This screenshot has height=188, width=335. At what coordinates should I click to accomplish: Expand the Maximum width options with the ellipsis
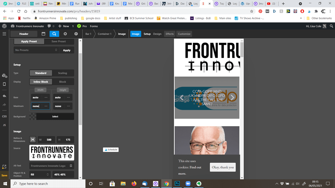coord(45,106)
